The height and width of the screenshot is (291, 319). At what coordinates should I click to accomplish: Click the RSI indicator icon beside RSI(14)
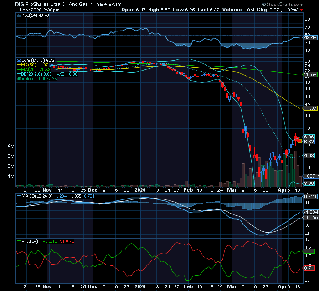tap(19, 15)
